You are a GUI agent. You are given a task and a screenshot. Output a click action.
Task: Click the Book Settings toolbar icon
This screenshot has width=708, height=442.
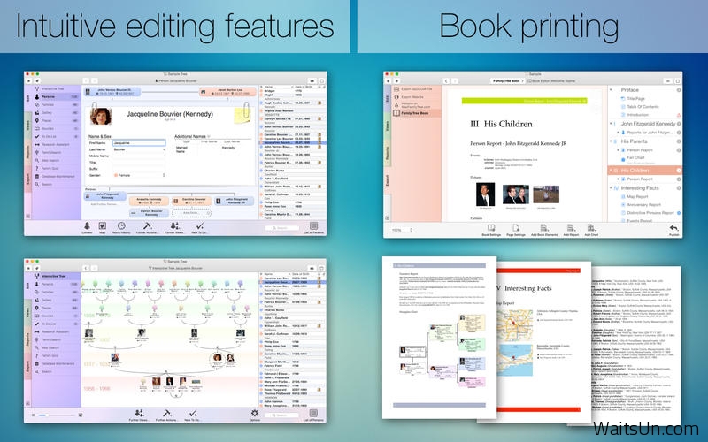[x=491, y=228]
